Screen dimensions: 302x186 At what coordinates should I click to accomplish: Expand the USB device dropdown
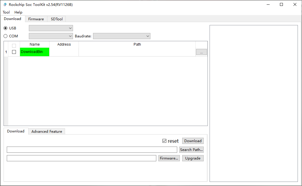51,28
